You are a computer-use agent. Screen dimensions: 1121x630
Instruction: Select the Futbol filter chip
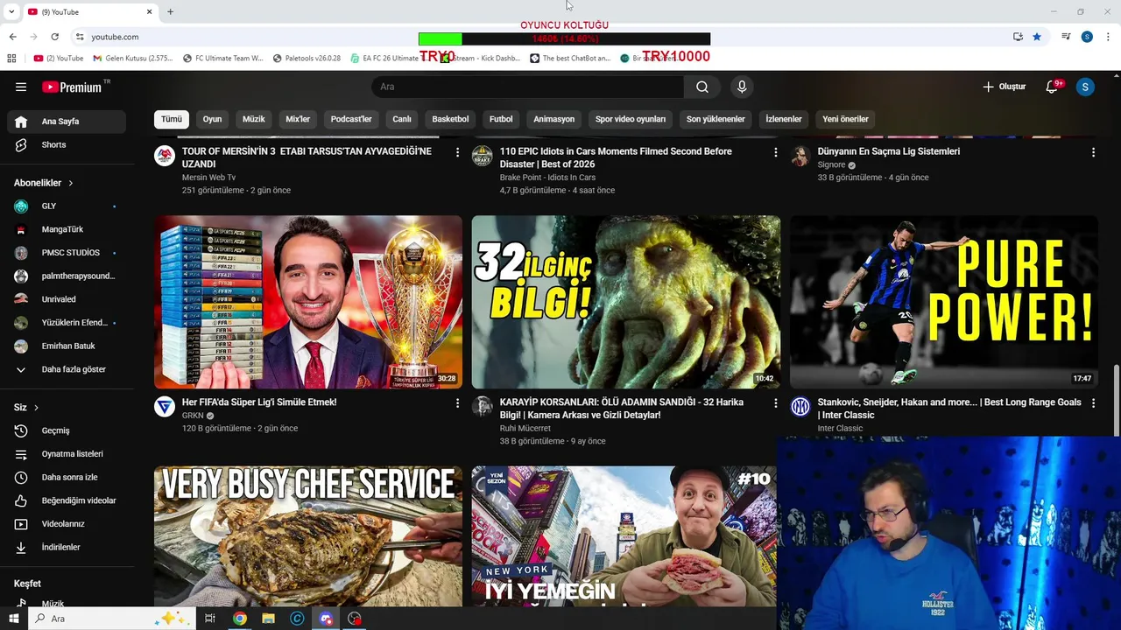501,119
